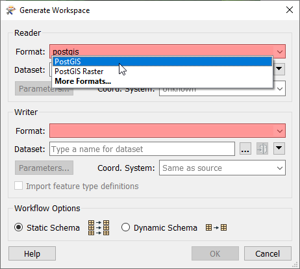Cancel the Generate Workspace dialog
This screenshot has height=269, width=300.
(268, 253)
